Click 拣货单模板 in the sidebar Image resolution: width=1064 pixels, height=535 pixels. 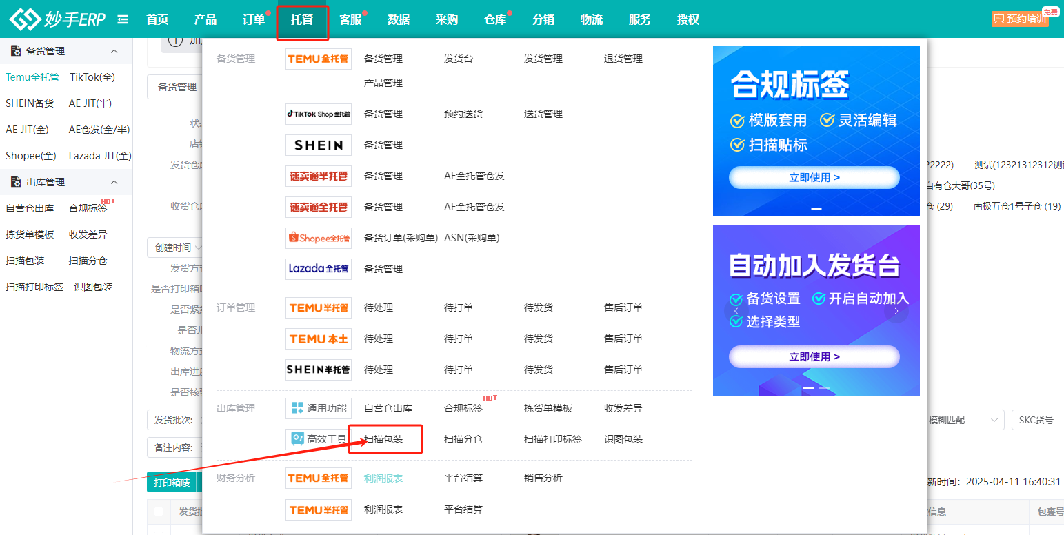[30, 234]
